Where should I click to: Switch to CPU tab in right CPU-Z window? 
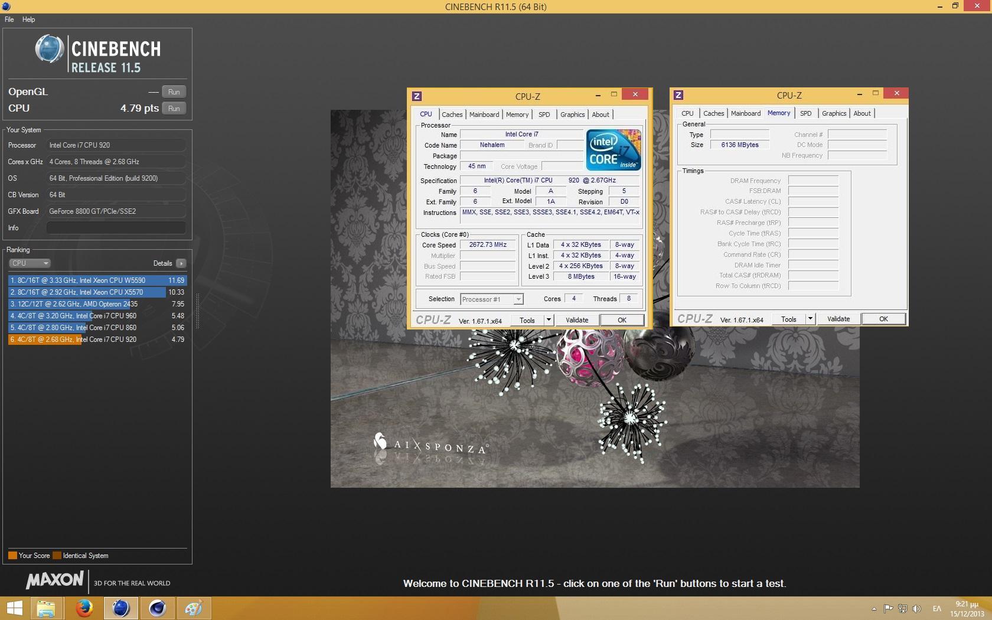point(687,113)
